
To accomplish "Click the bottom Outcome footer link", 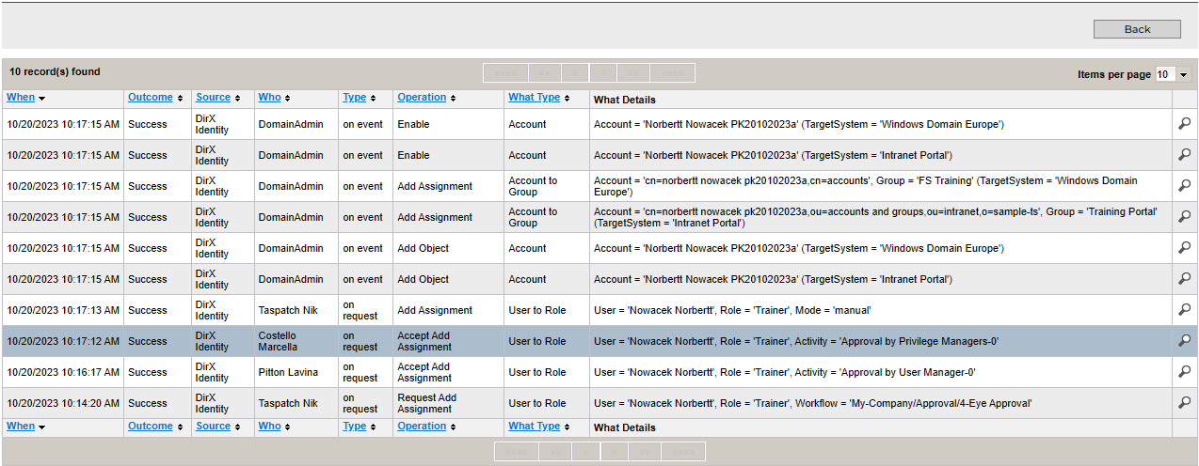I will pos(151,427).
